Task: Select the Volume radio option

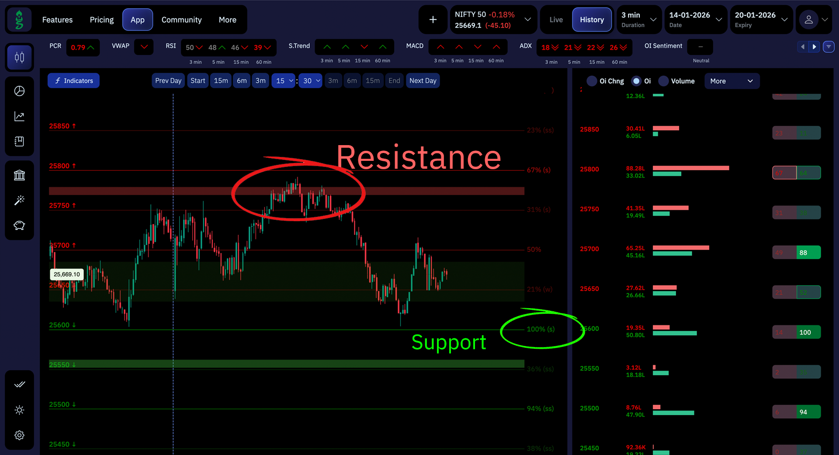Action: pos(663,81)
